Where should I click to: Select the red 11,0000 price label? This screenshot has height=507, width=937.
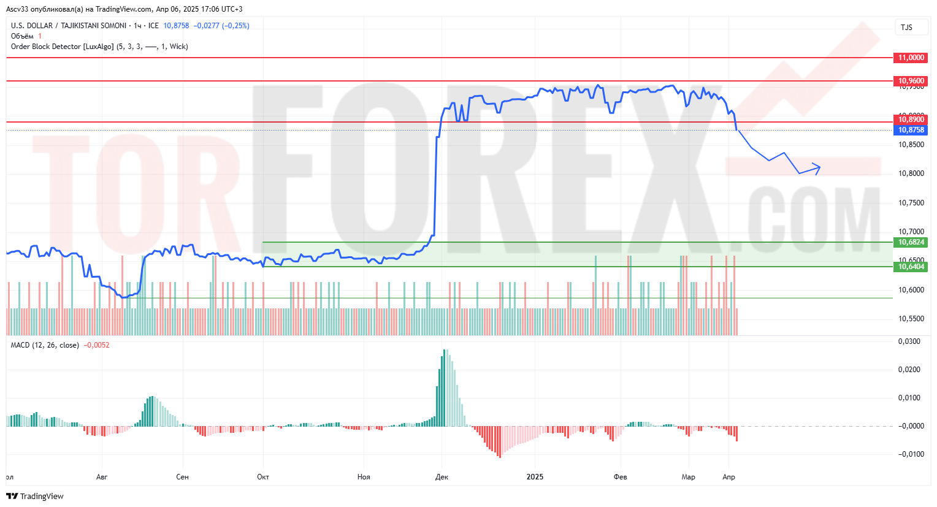[911, 58]
